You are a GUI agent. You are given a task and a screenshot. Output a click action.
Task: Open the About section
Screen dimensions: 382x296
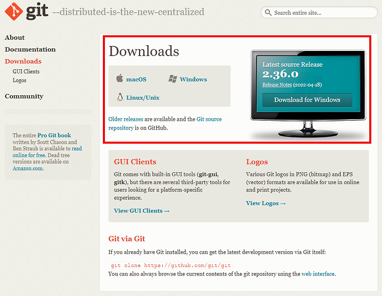[x=15, y=38]
